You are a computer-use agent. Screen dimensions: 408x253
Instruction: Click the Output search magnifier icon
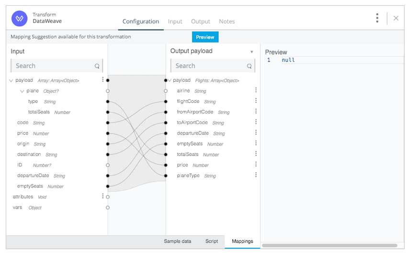click(x=249, y=66)
